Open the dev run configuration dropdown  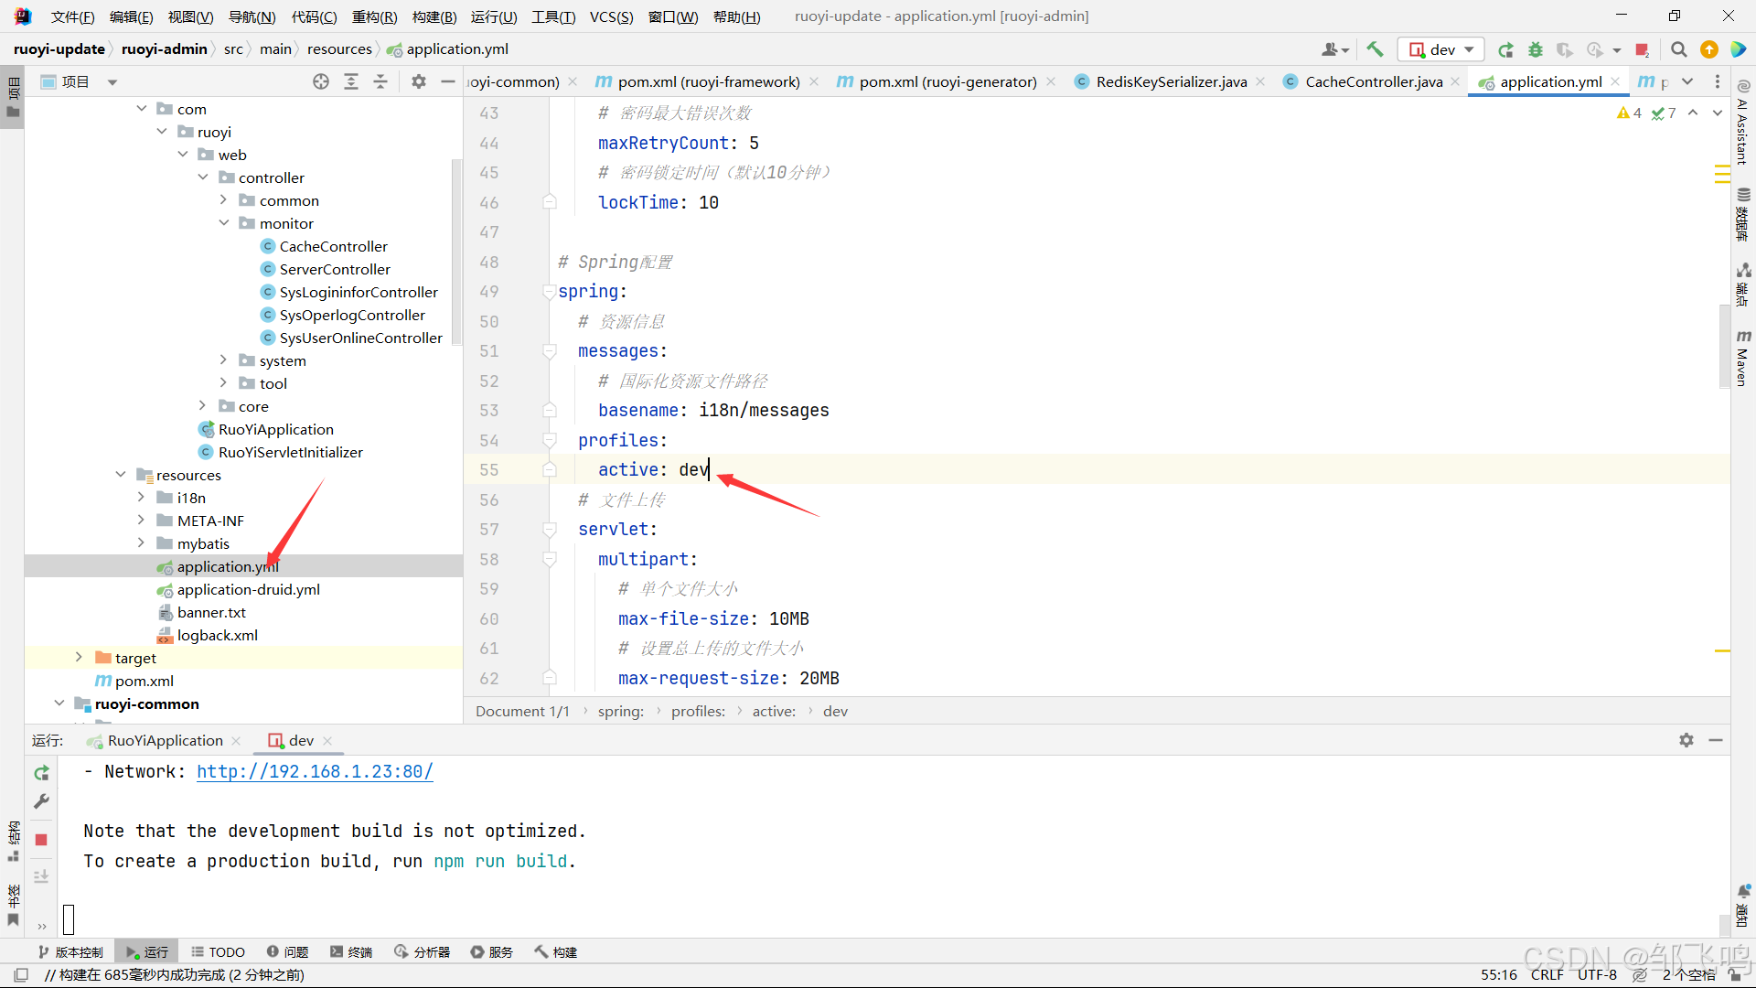[x=1440, y=49]
